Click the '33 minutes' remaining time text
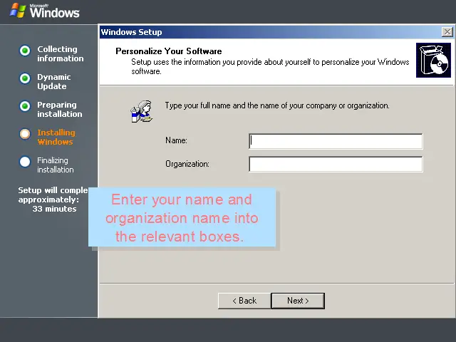The image size is (456, 342). [54, 209]
